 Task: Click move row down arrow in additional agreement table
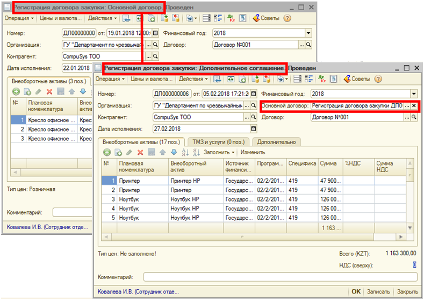(174, 153)
